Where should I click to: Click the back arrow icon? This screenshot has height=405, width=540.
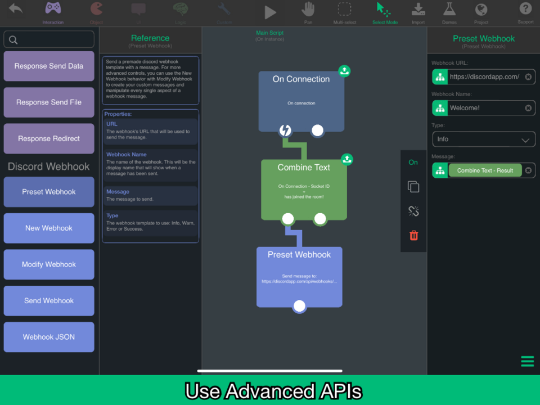(x=16, y=10)
